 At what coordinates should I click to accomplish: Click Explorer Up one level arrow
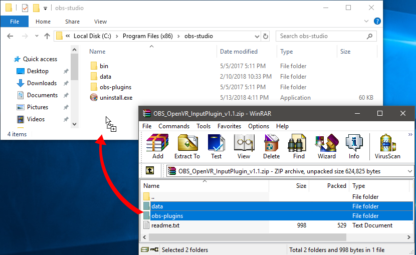tap(47, 36)
